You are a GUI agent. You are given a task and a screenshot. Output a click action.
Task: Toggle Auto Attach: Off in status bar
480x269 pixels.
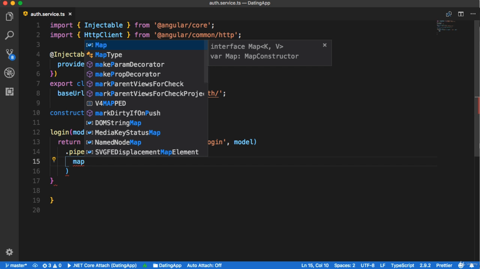pyautogui.click(x=204, y=265)
